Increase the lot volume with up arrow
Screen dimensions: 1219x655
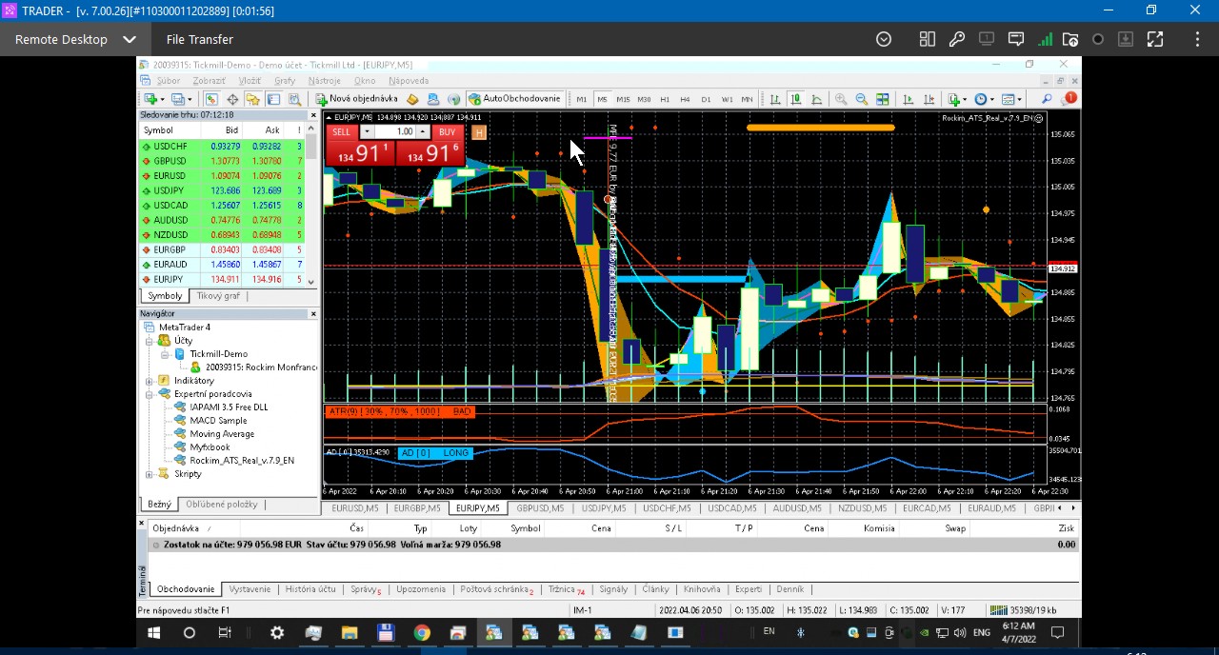[x=423, y=132]
